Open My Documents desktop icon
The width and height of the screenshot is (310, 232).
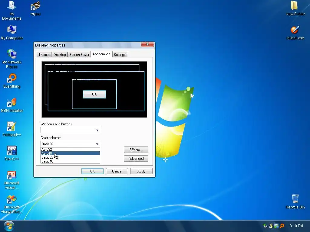(12, 10)
